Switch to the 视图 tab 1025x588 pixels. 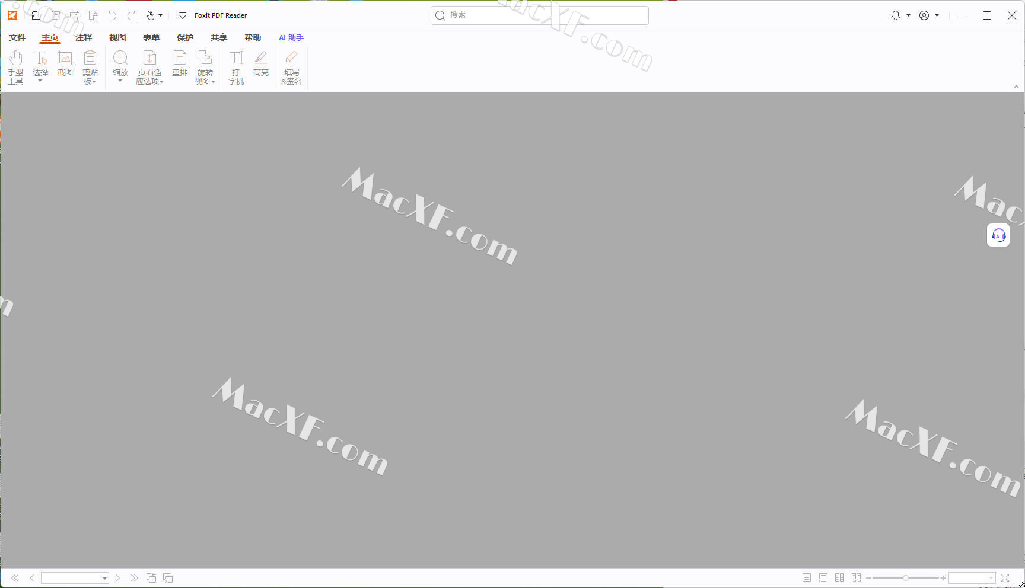[x=117, y=37]
